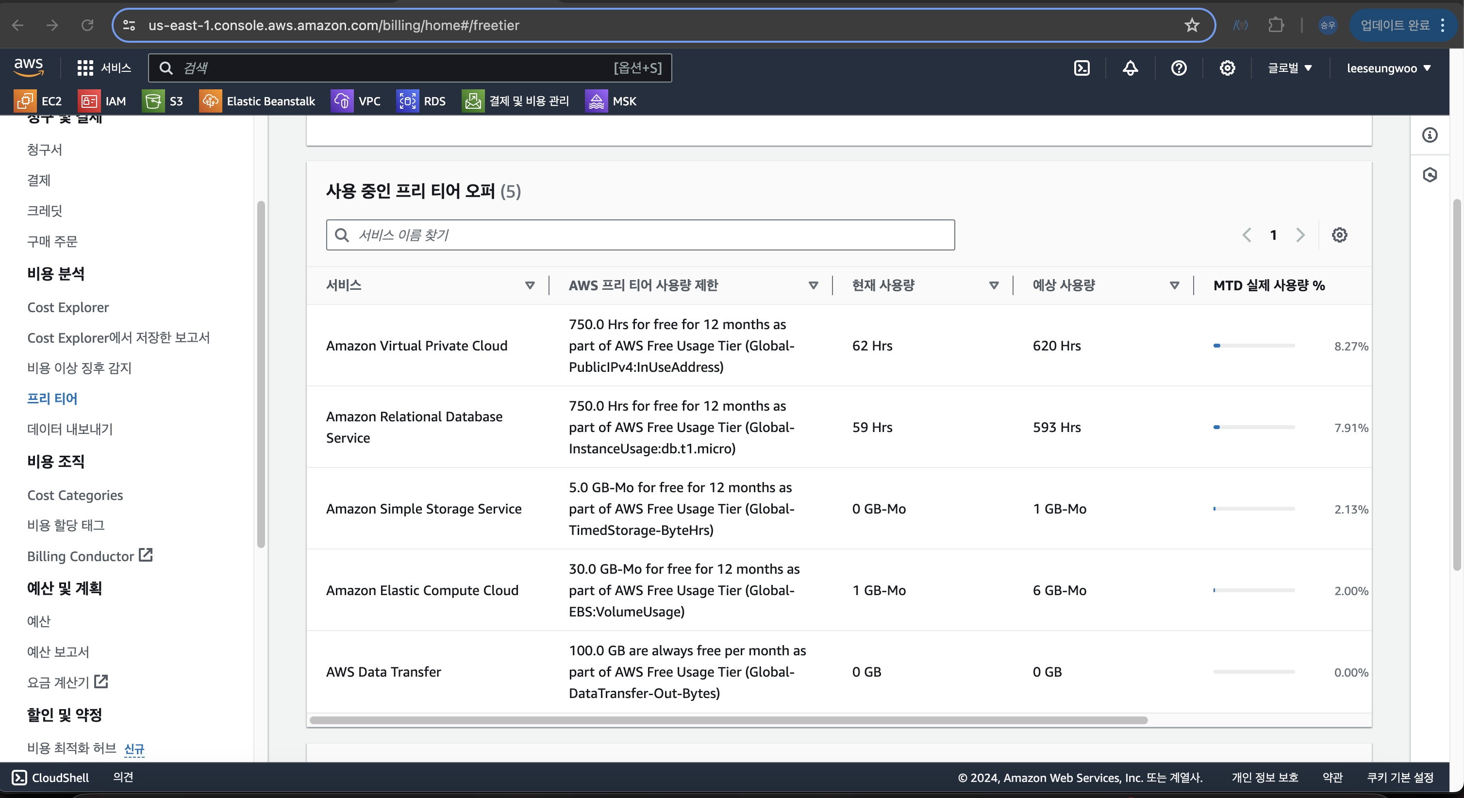Click the 서비스 이름 찾기 search field
The image size is (1464, 798).
click(640, 235)
